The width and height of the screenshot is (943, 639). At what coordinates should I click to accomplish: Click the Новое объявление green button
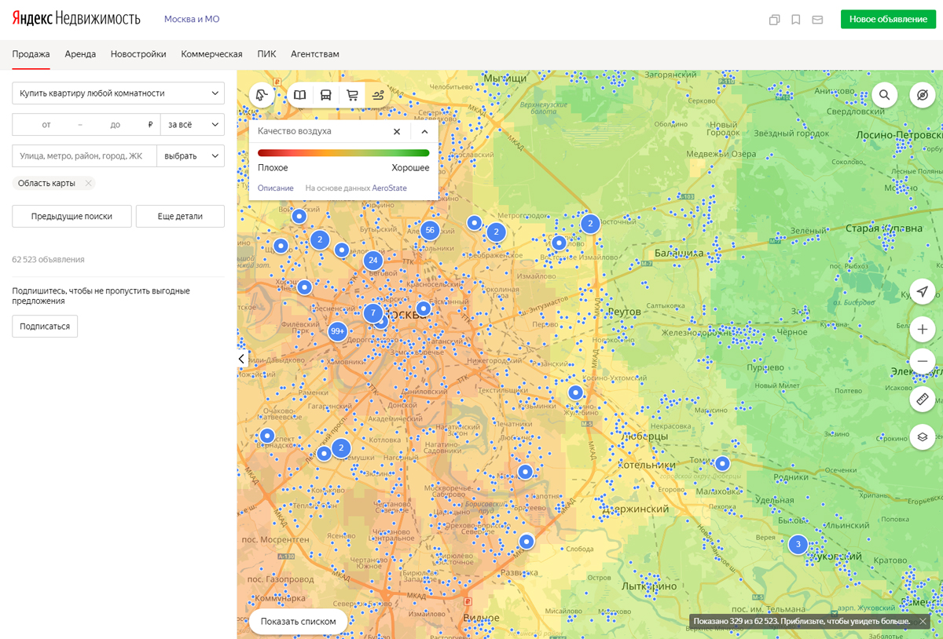pos(888,20)
